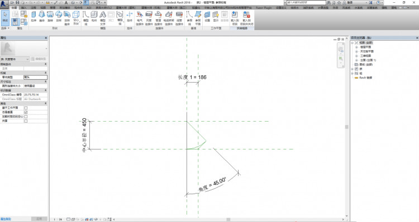Click the horizontal scrollbar below the canvas

[228, 219]
